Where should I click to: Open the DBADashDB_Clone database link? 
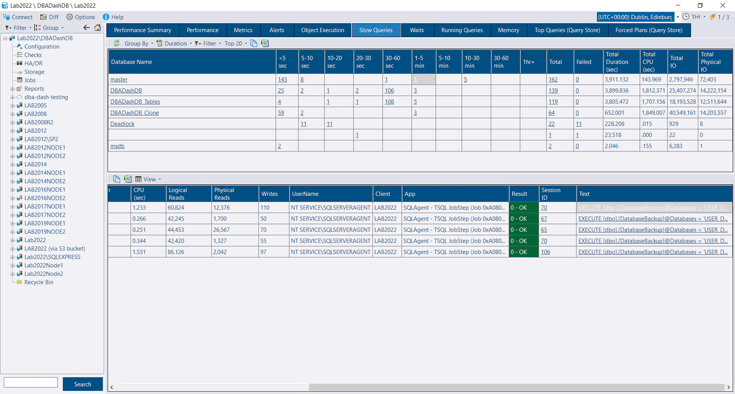click(x=134, y=113)
